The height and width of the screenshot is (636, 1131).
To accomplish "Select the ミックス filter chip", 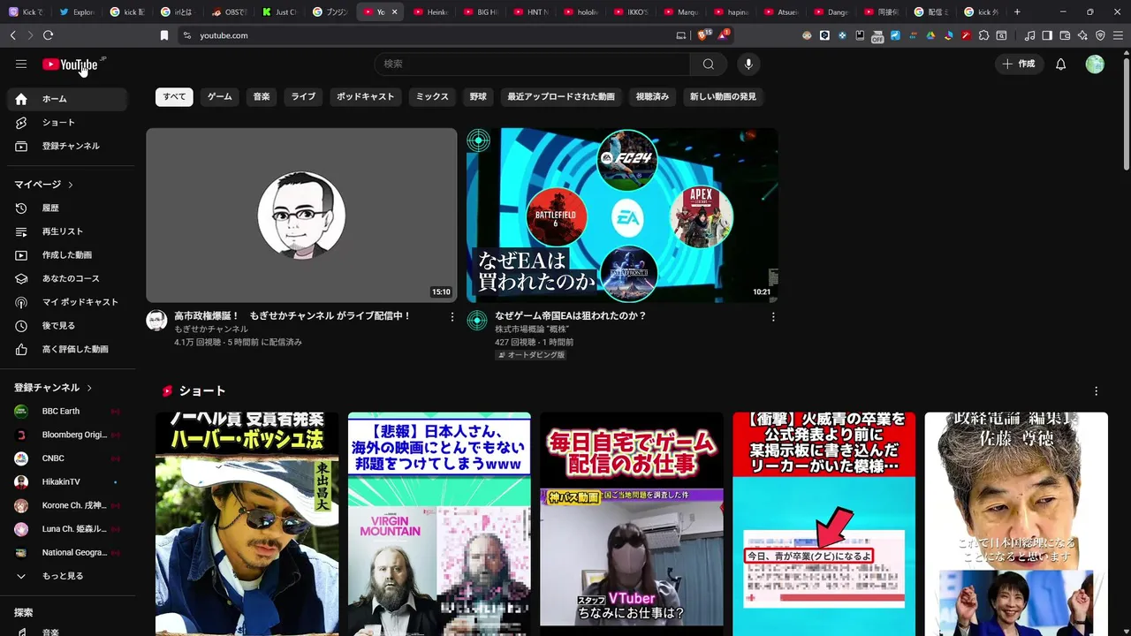I will click(x=432, y=96).
